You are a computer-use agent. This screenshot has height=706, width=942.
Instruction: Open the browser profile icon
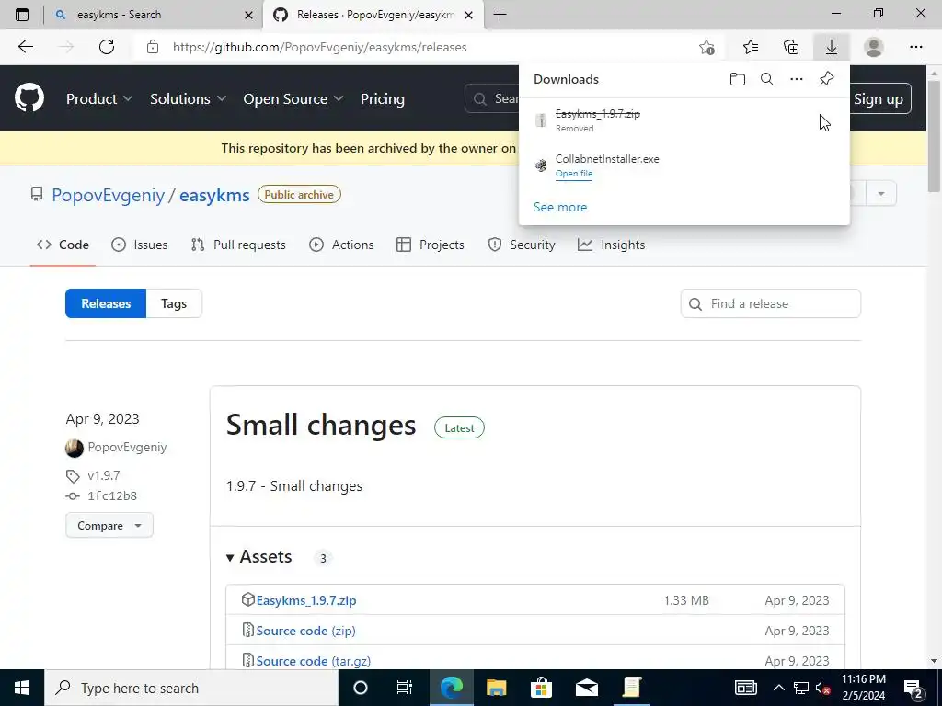click(874, 47)
